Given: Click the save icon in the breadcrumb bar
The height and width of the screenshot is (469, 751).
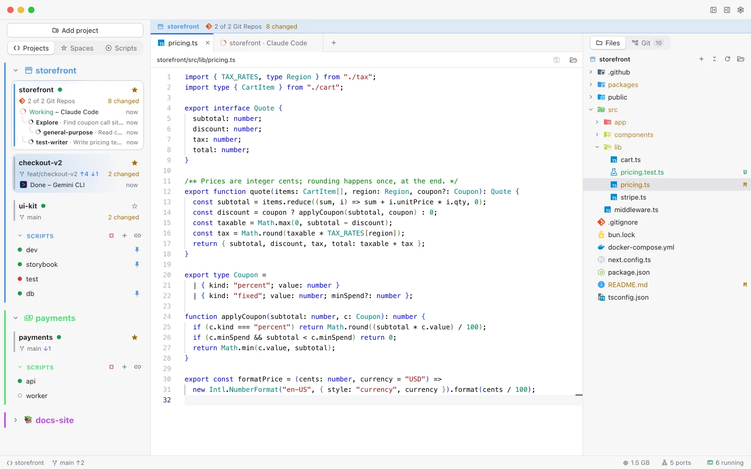Looking at the screenshot, I should click(556, 60).
